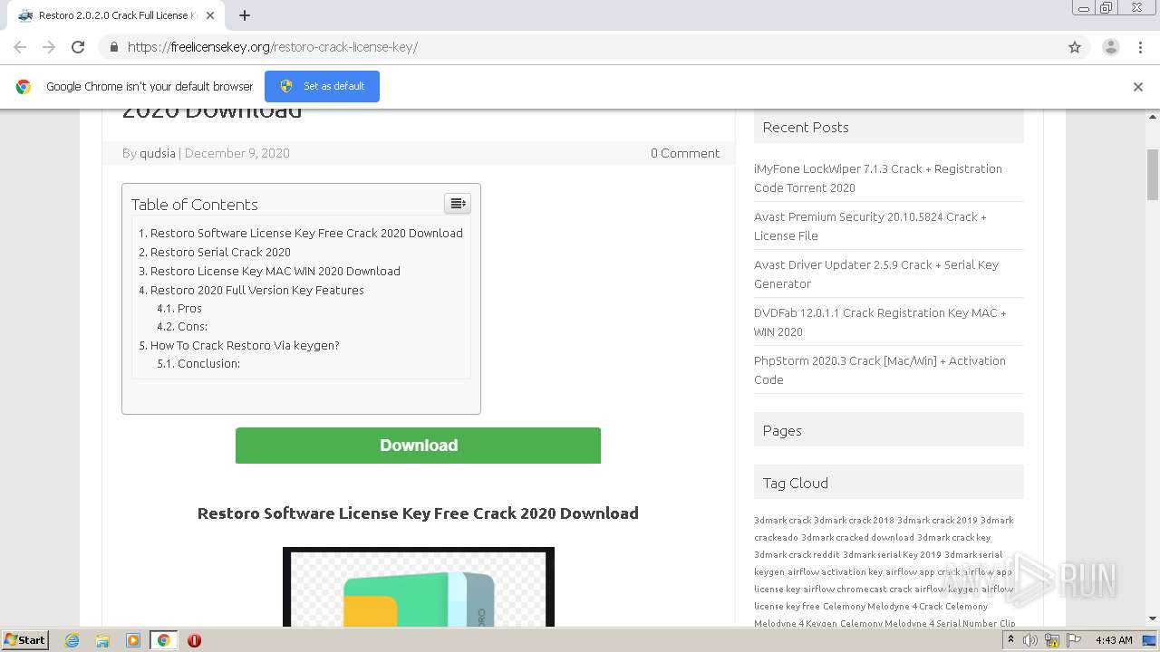
Task: Click the page vertical scrollbar thumb
Action: [1153, 174]
